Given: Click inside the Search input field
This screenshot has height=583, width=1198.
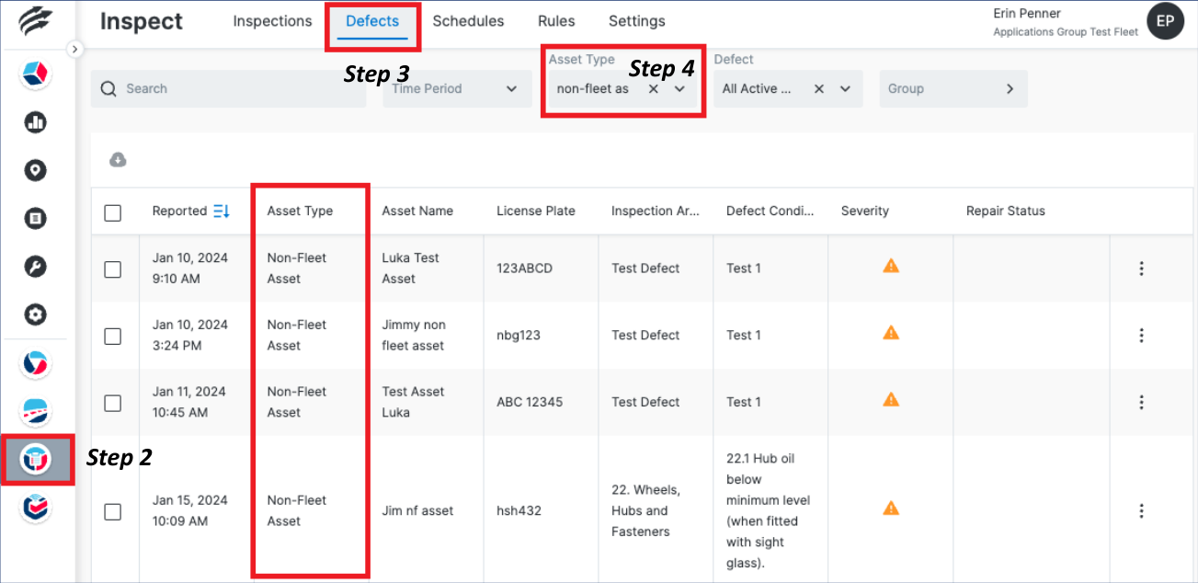Looking at the screenshot, I should point(228,88).
